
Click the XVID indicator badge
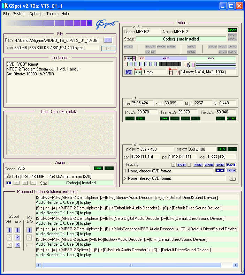pos(129,47)
